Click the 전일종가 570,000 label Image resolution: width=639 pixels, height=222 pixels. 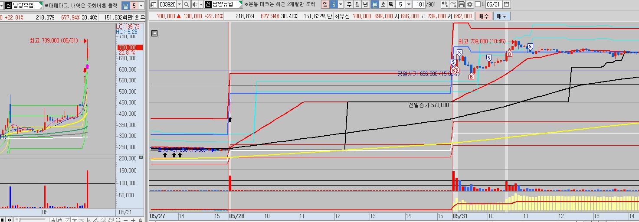click(429, 105)
